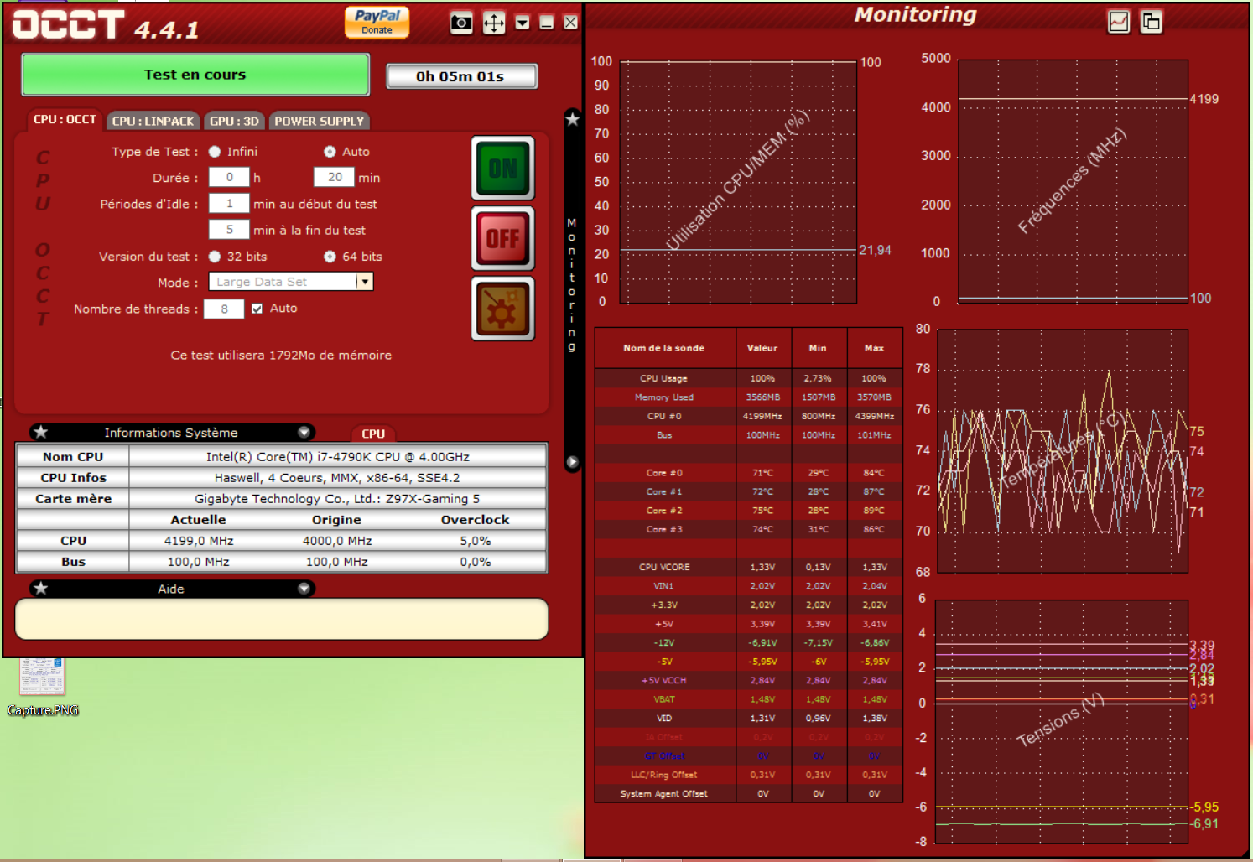This screenshot has width=1253, height=862.
Task: Click the screenshot camera icon
Action: point(461,23)
